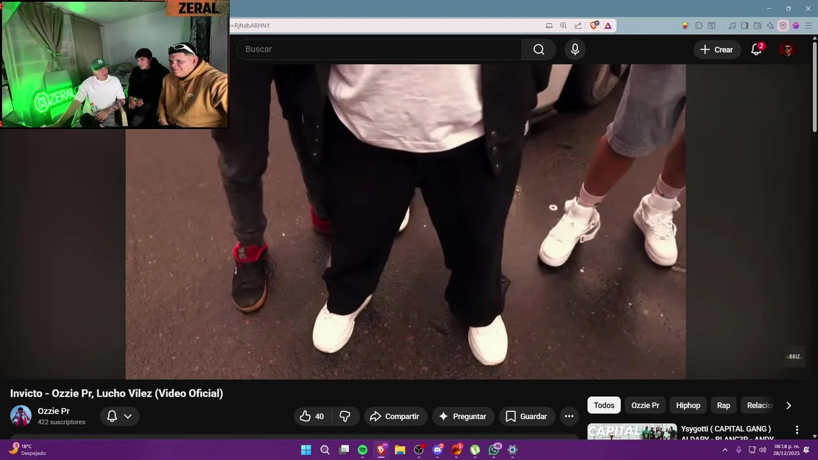
Task: Select the Todos filter chip
Action: click(604, 405)
